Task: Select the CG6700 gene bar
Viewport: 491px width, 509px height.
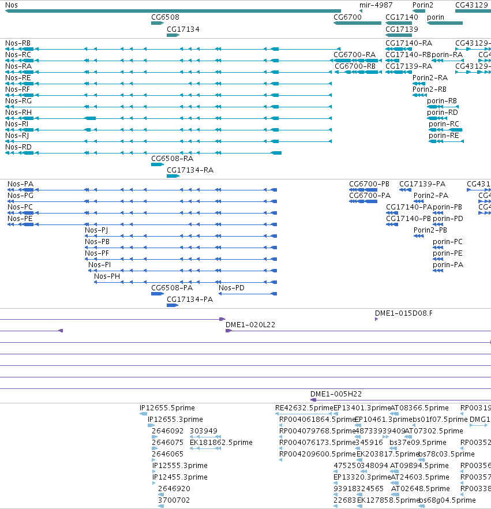Action: tap(357, 23)
